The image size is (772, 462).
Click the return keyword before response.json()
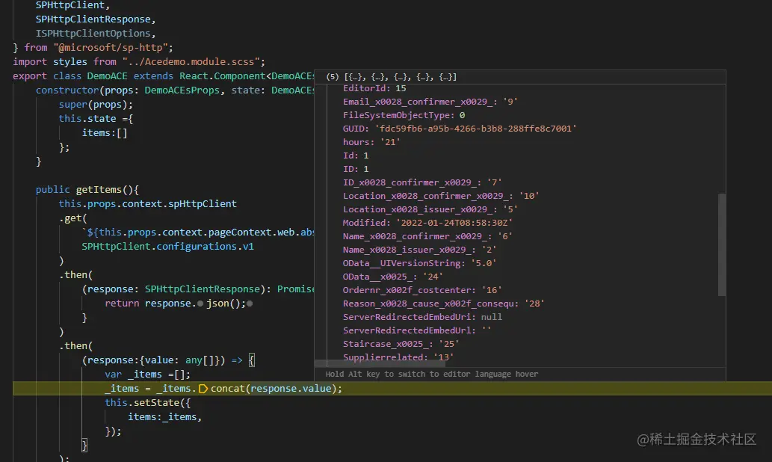click(122, 304)
